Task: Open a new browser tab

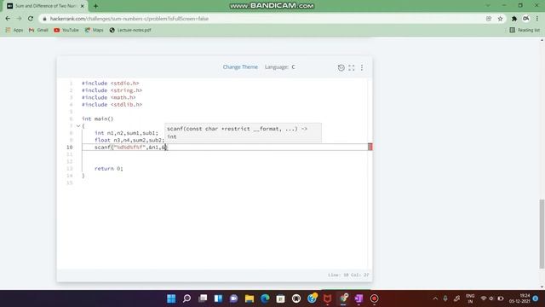Action: tap(95, 6)
